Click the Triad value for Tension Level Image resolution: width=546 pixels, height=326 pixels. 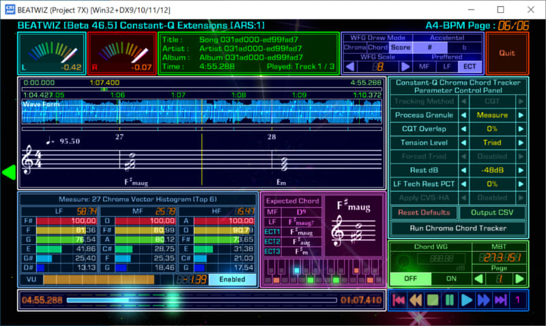pos(492,143)
